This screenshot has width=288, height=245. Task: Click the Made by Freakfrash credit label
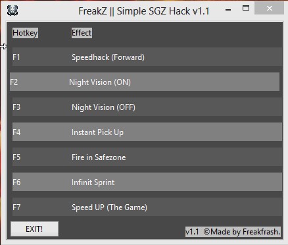point(233,232)
